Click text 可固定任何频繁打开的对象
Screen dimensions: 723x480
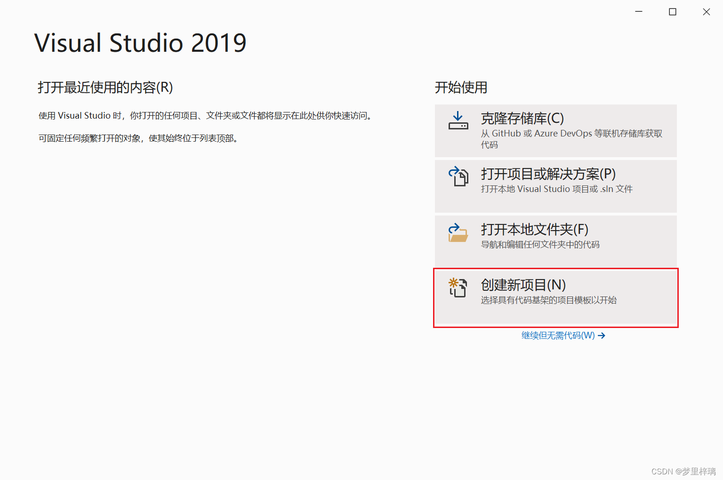click(138, 138)
